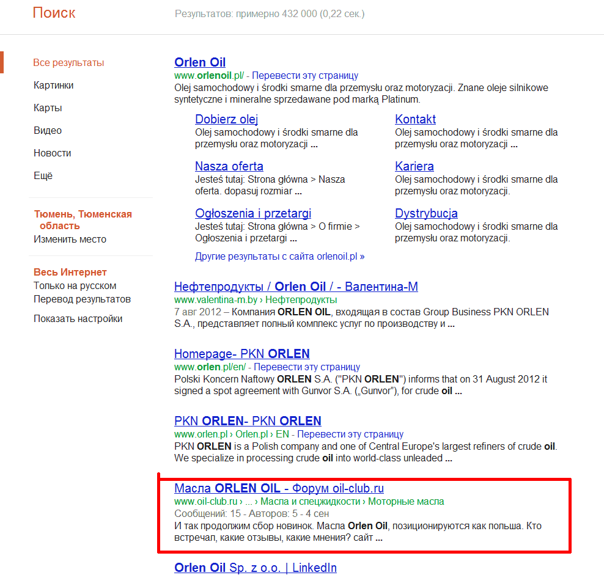Image resolution: width=604 pixels, height=575 pixels.
Task: Click the Поиск page heading
Action: tap(54, 13)
